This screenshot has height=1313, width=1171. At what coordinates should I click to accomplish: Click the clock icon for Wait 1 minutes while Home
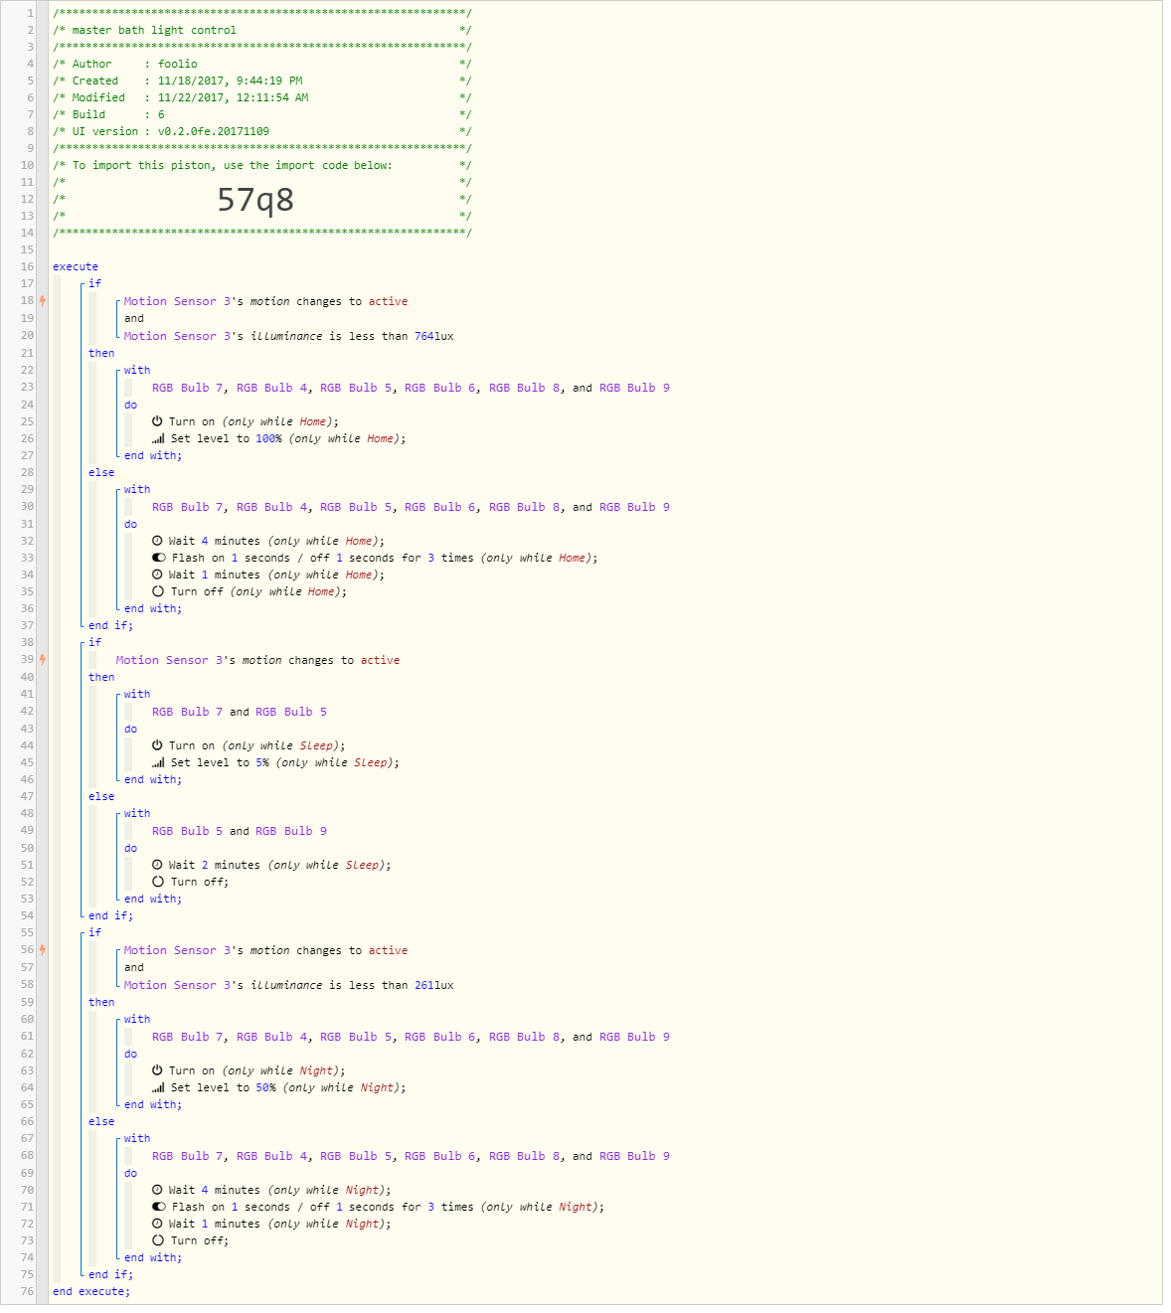coord(157,574)
